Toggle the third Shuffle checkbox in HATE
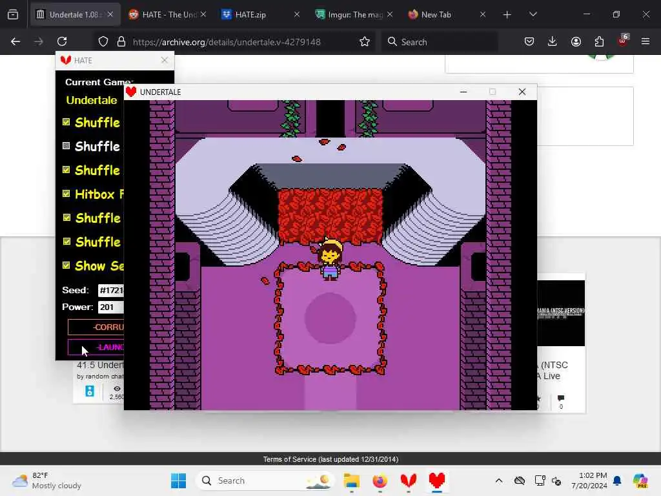 point(66,170)
